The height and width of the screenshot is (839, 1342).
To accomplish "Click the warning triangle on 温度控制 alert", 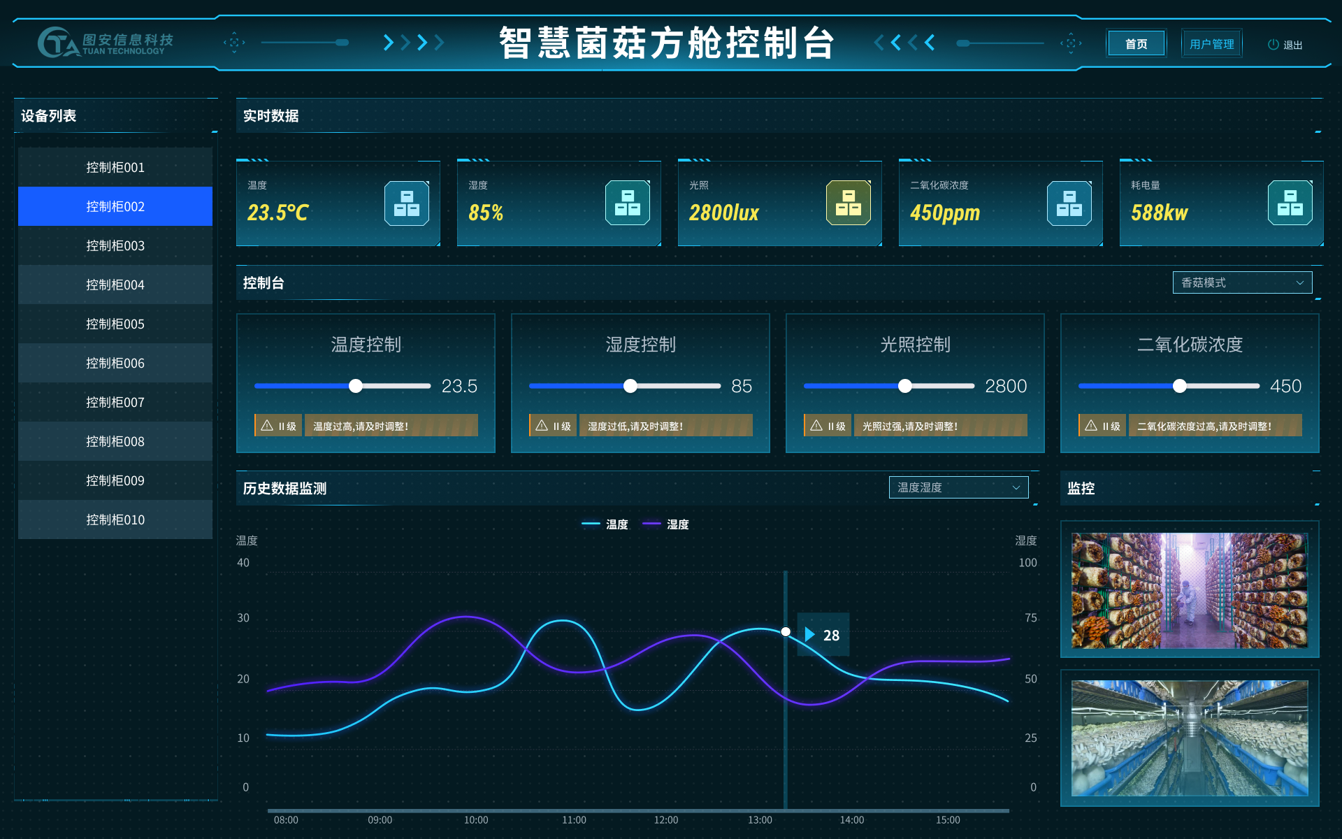I will (266, 424).
